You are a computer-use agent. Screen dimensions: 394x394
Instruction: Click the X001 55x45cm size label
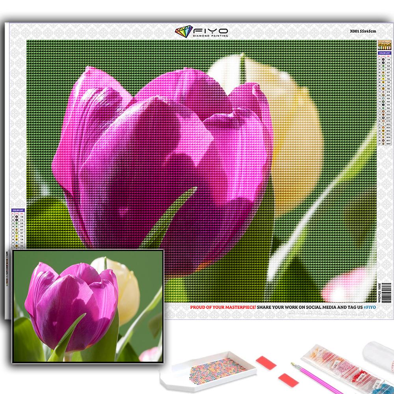click(x=363, y=30)
